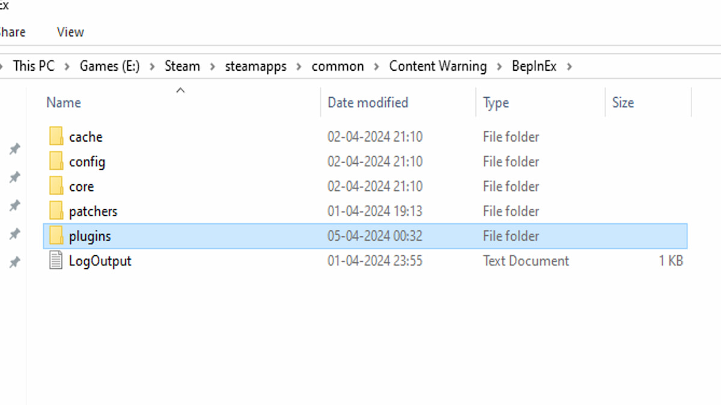Select the core folder icon
721x405 pixels.
pos(56,187)
